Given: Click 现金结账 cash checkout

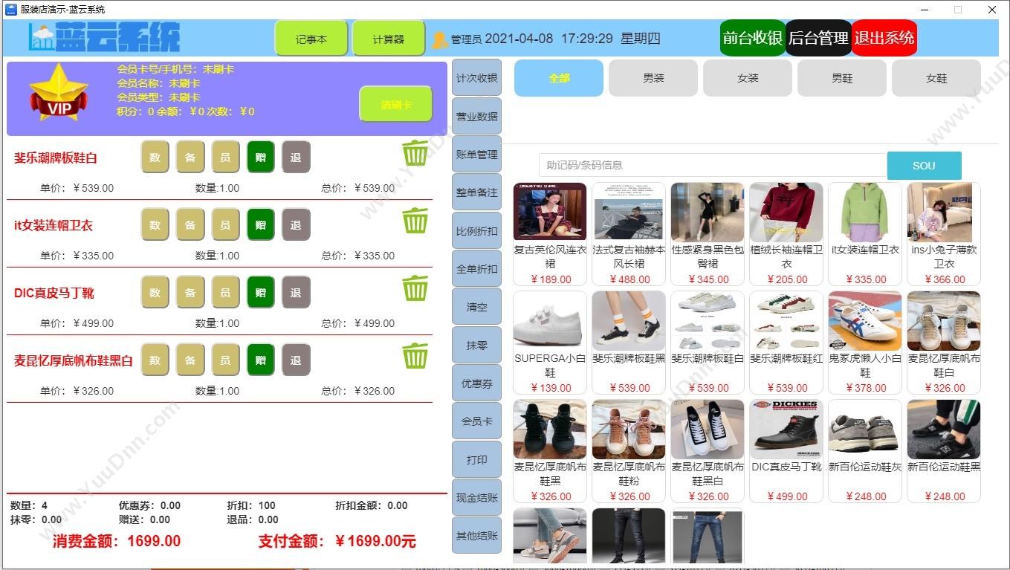Looking at the screenshot, I should pyautogui.click(x=476, y=498).
